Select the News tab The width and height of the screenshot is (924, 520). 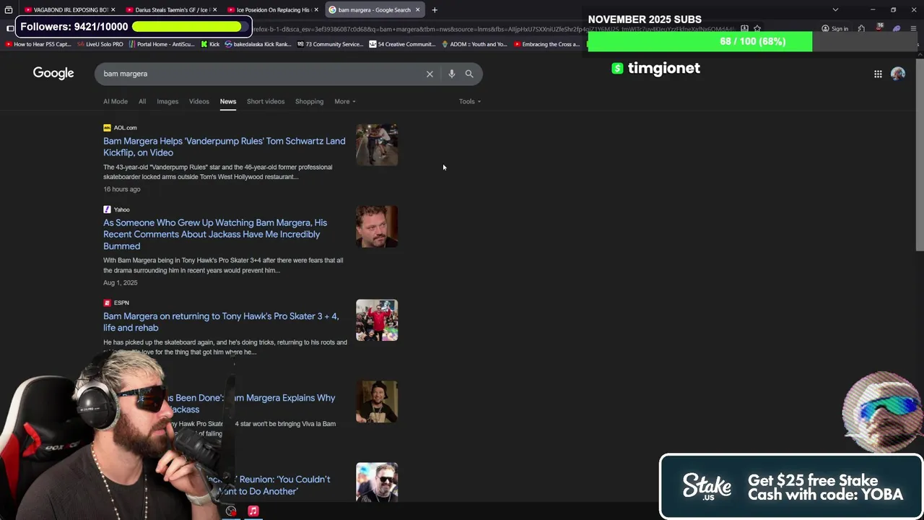(x=228, y=101)
